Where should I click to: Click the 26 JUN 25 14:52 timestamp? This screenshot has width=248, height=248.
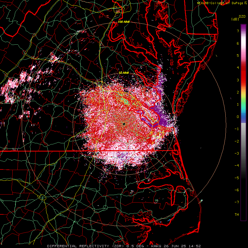tap(182, 246)
